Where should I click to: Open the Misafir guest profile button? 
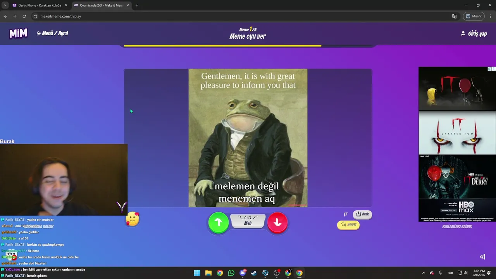474,16
